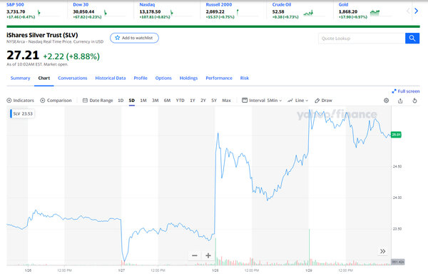Click the share chart icon
This screenshot has width=428, height=276.
click(x=400, y=101)
